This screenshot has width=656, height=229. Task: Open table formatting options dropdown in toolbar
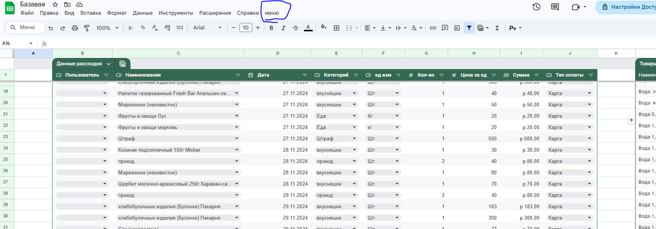click(x=483, y=28)
